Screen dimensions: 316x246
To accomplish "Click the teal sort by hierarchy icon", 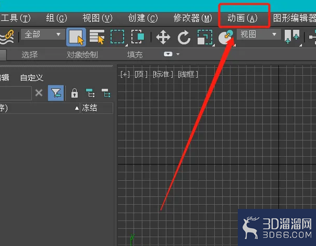I will 90,93.
